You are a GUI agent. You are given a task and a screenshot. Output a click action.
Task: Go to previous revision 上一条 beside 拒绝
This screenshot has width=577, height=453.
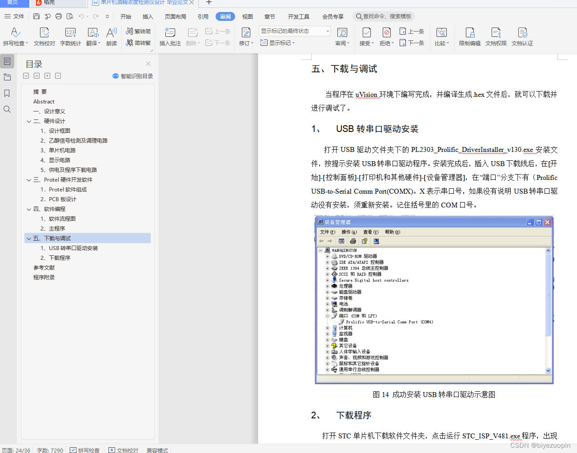(x=412, y=31)
